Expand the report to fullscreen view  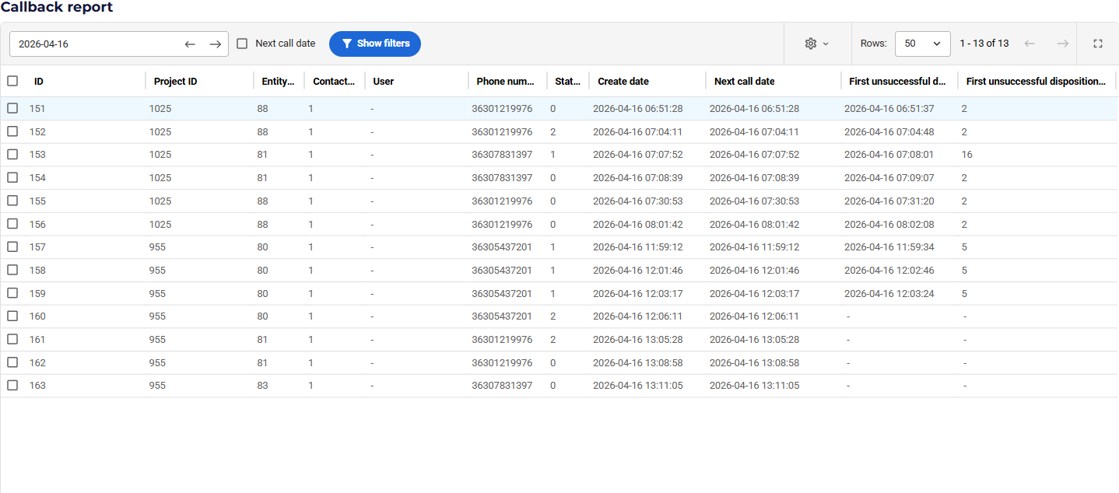[1097, 44]
